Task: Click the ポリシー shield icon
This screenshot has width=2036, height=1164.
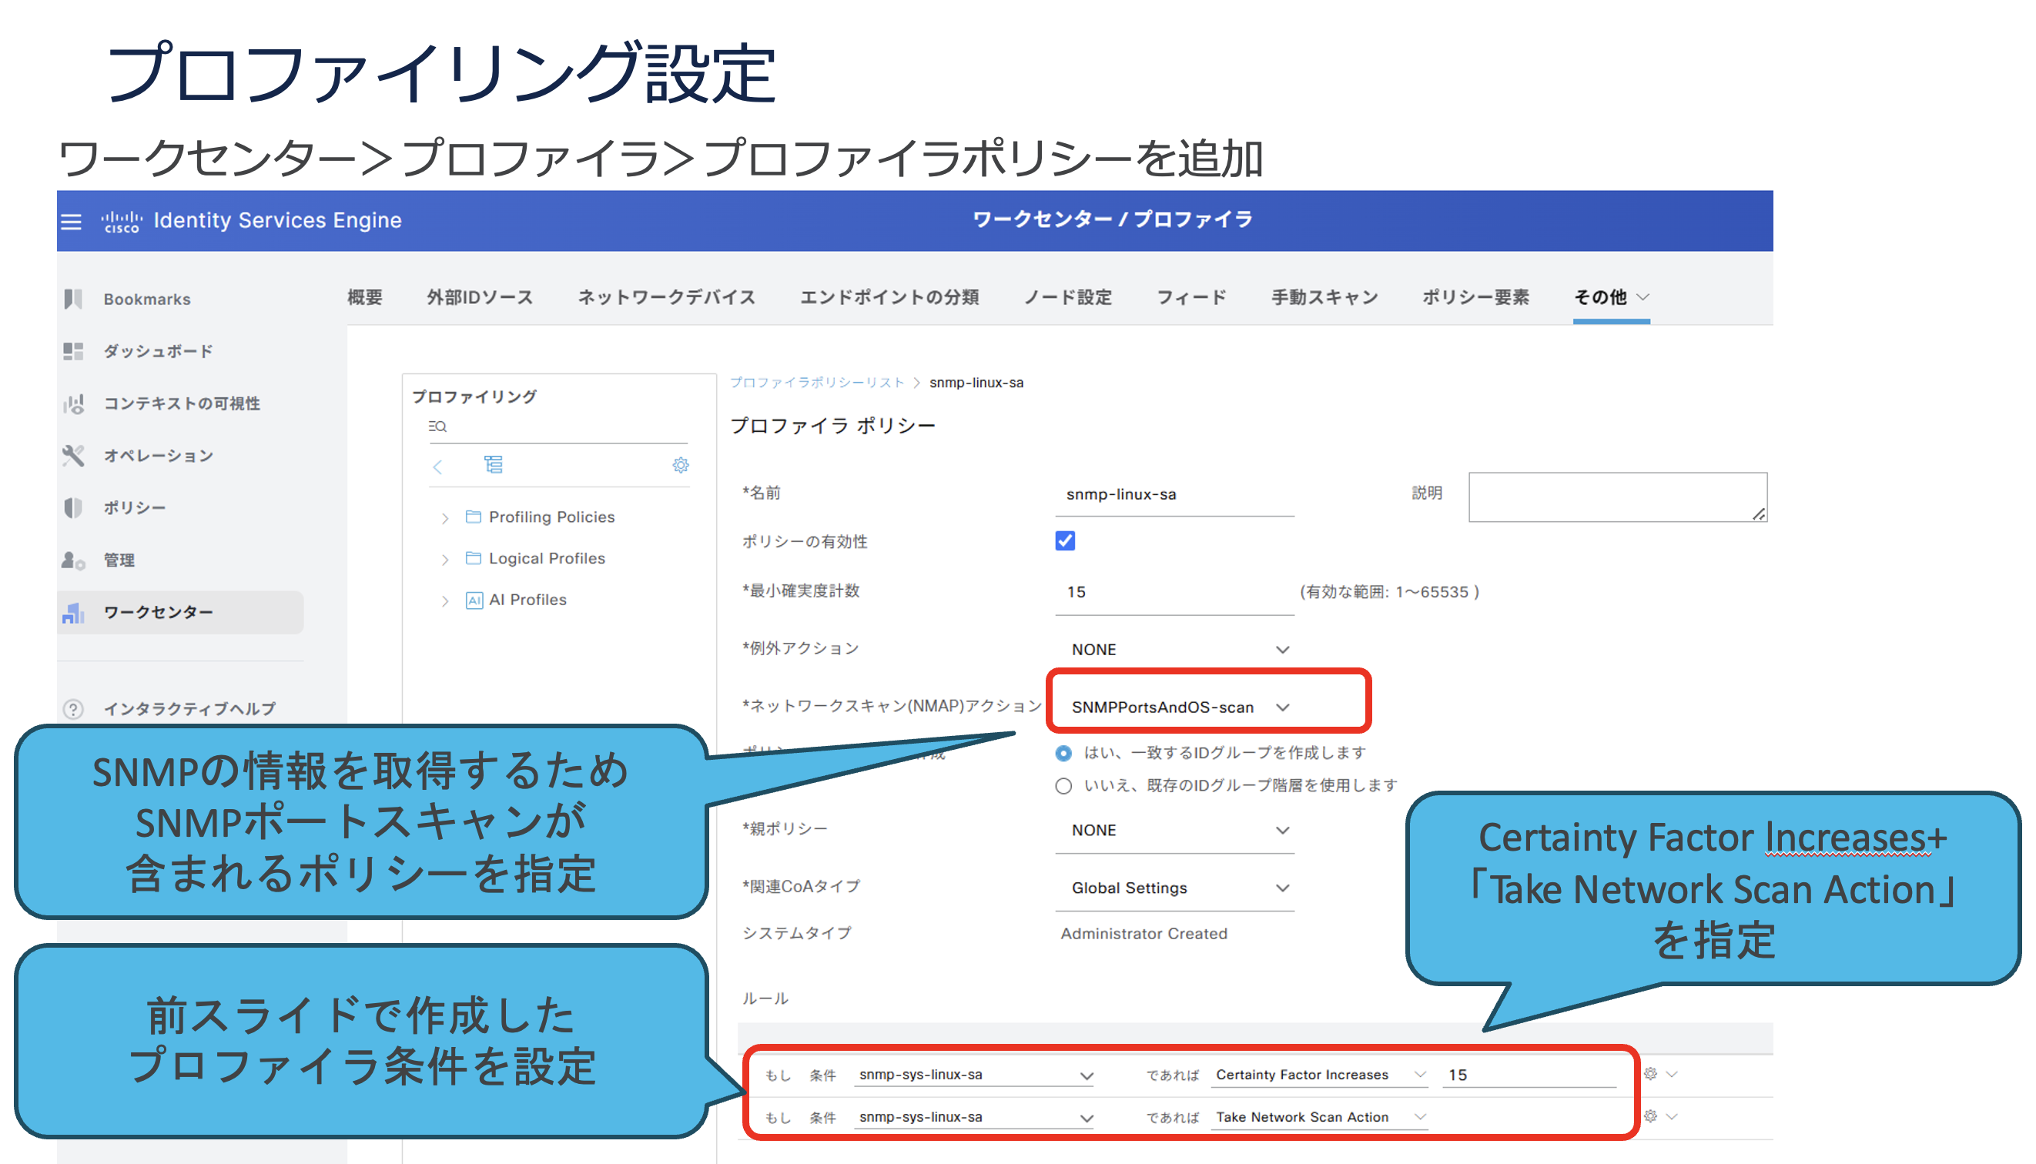Action: [x=73, y=507]
